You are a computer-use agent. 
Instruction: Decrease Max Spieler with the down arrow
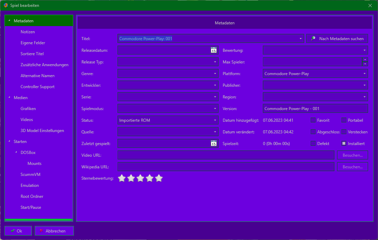365,64
